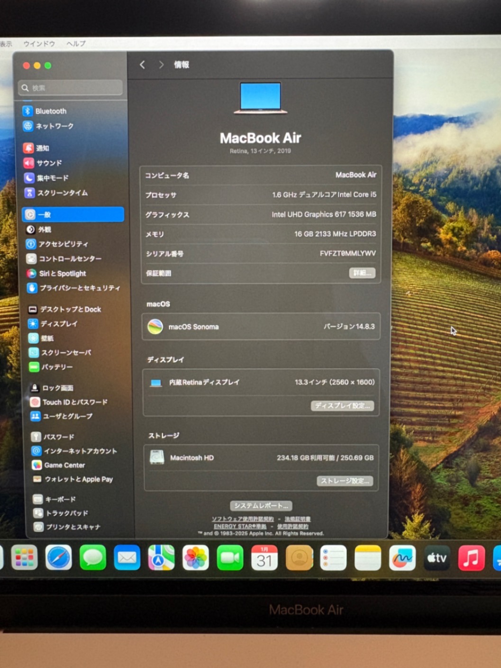Click the 内蔵Retinaディスプレイ row
501x668 pixels.
coord(261,382)
